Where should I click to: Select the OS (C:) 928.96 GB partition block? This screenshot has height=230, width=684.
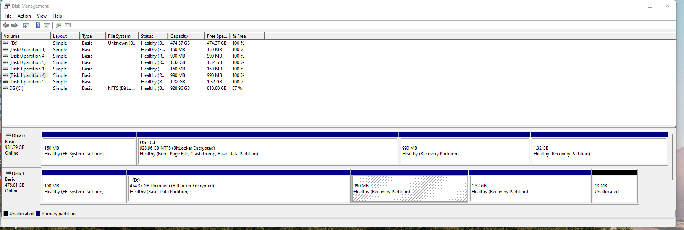coord(268,149)
